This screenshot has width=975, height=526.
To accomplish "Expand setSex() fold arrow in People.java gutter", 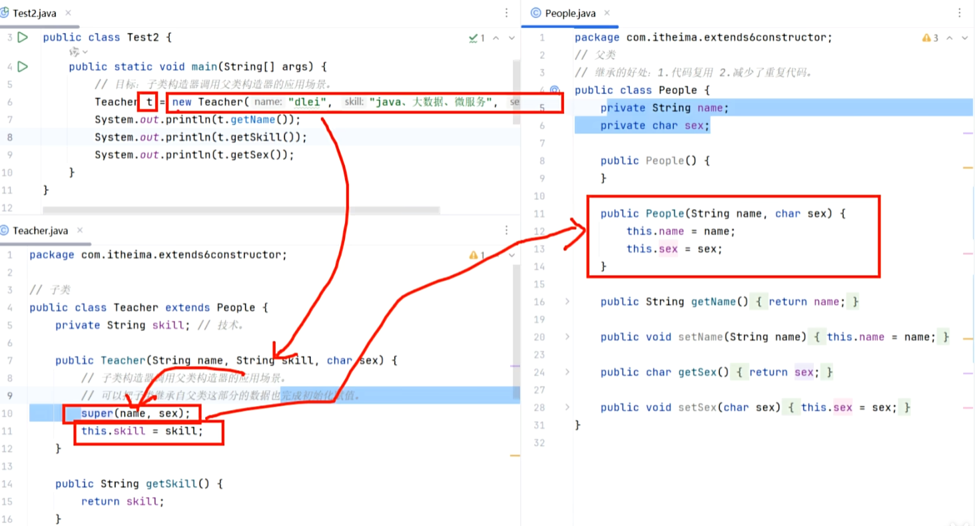I will click(x=567, y=407).
